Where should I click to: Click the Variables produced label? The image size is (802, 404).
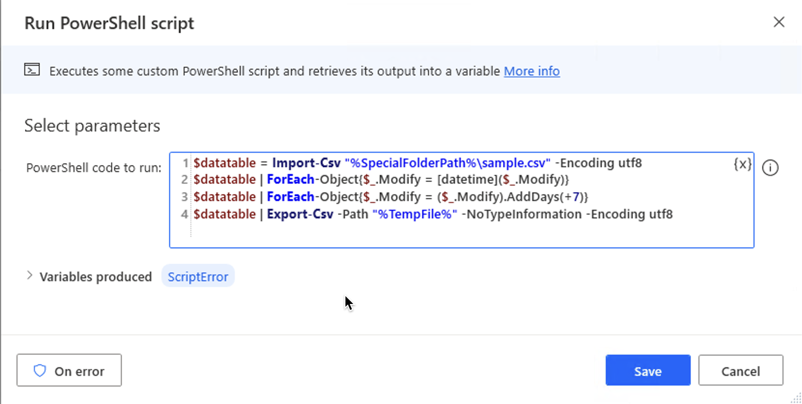96,276
